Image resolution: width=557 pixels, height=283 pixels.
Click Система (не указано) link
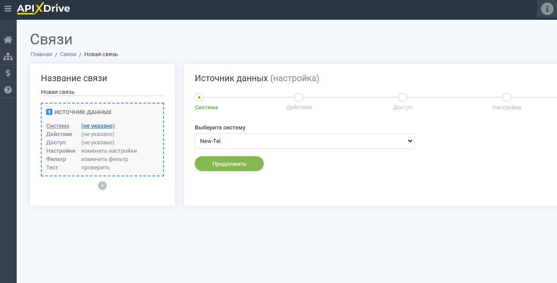click(x=98, y=126)
